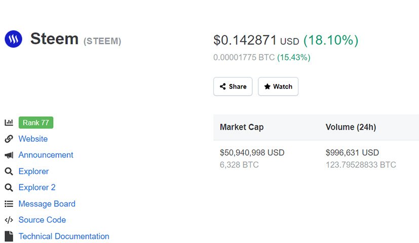Click the code brackets icon beside Source Code
Screen dimensions: 419x243
[9, 220]
